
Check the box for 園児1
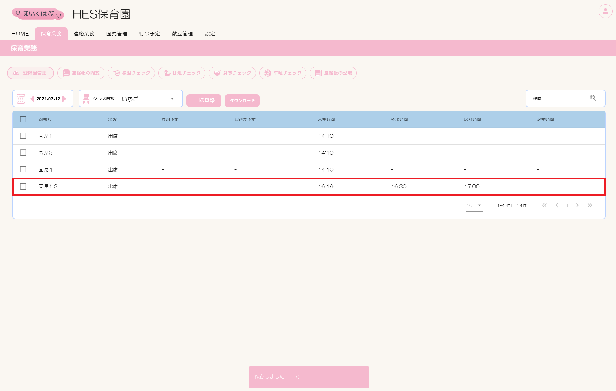coord(23,136)
